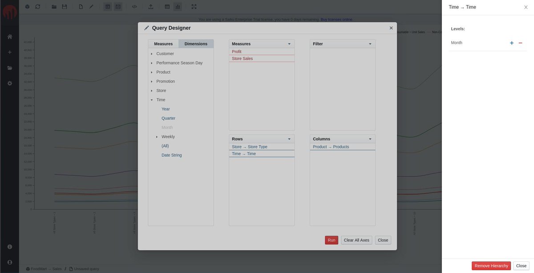Click the Month level label in Levels
This screenshot has height=273, width=534.
click(x=457, y=43)
